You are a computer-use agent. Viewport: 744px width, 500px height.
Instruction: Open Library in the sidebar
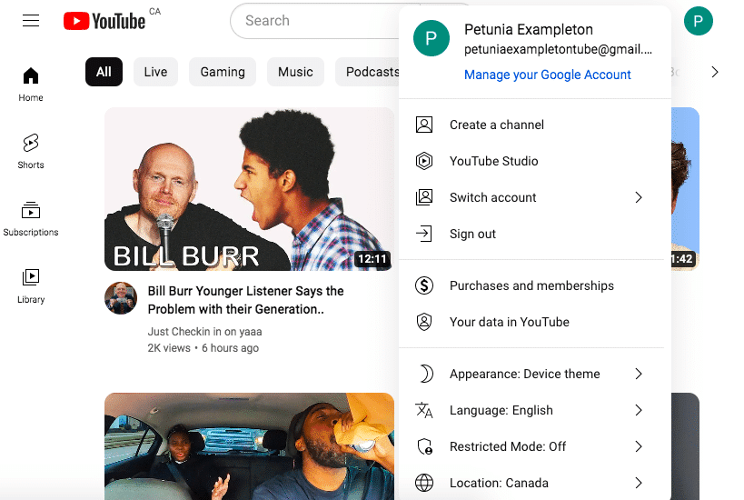point(31,285)
